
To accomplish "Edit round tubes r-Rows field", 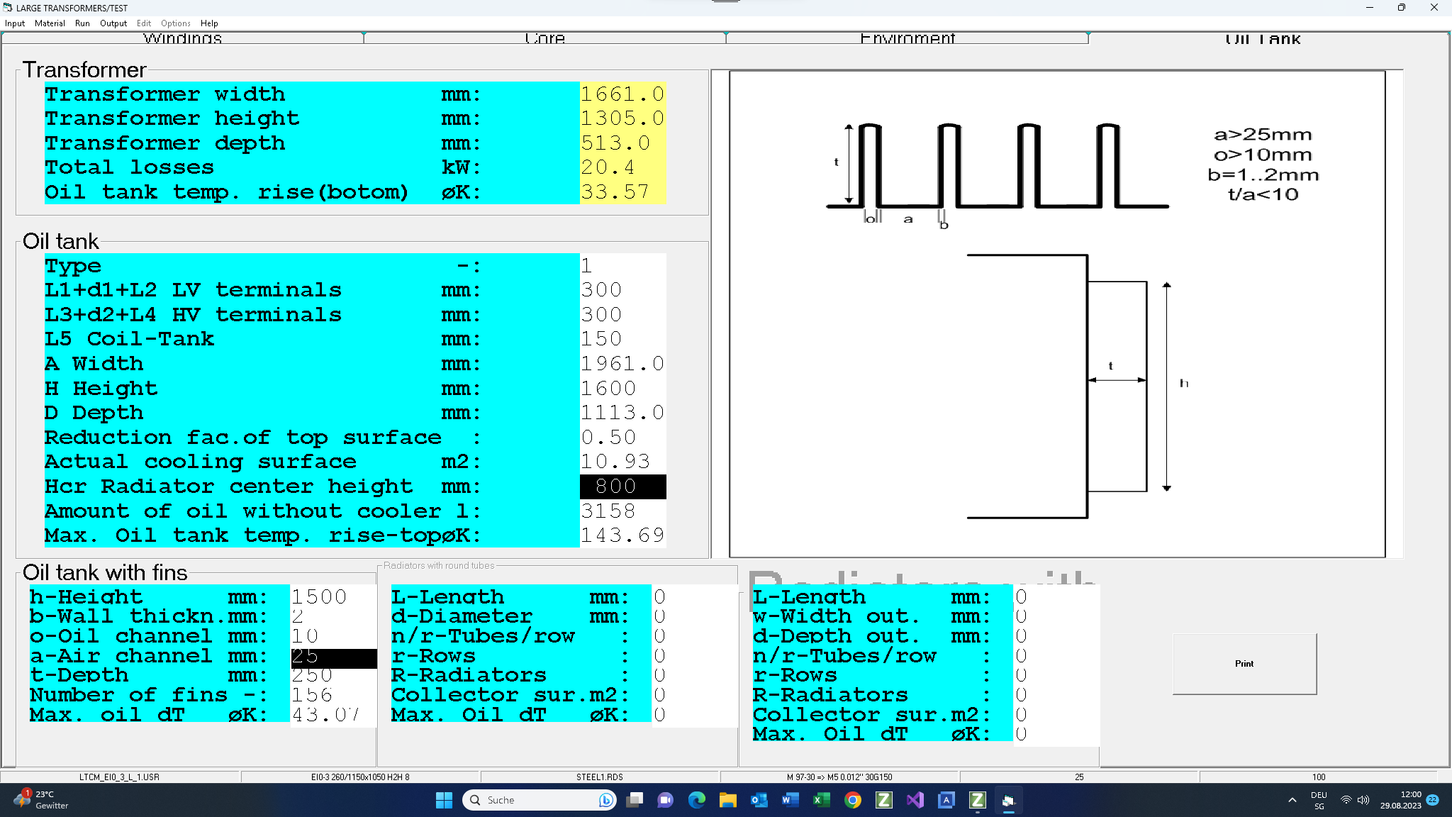I will [x=694, y=657].
